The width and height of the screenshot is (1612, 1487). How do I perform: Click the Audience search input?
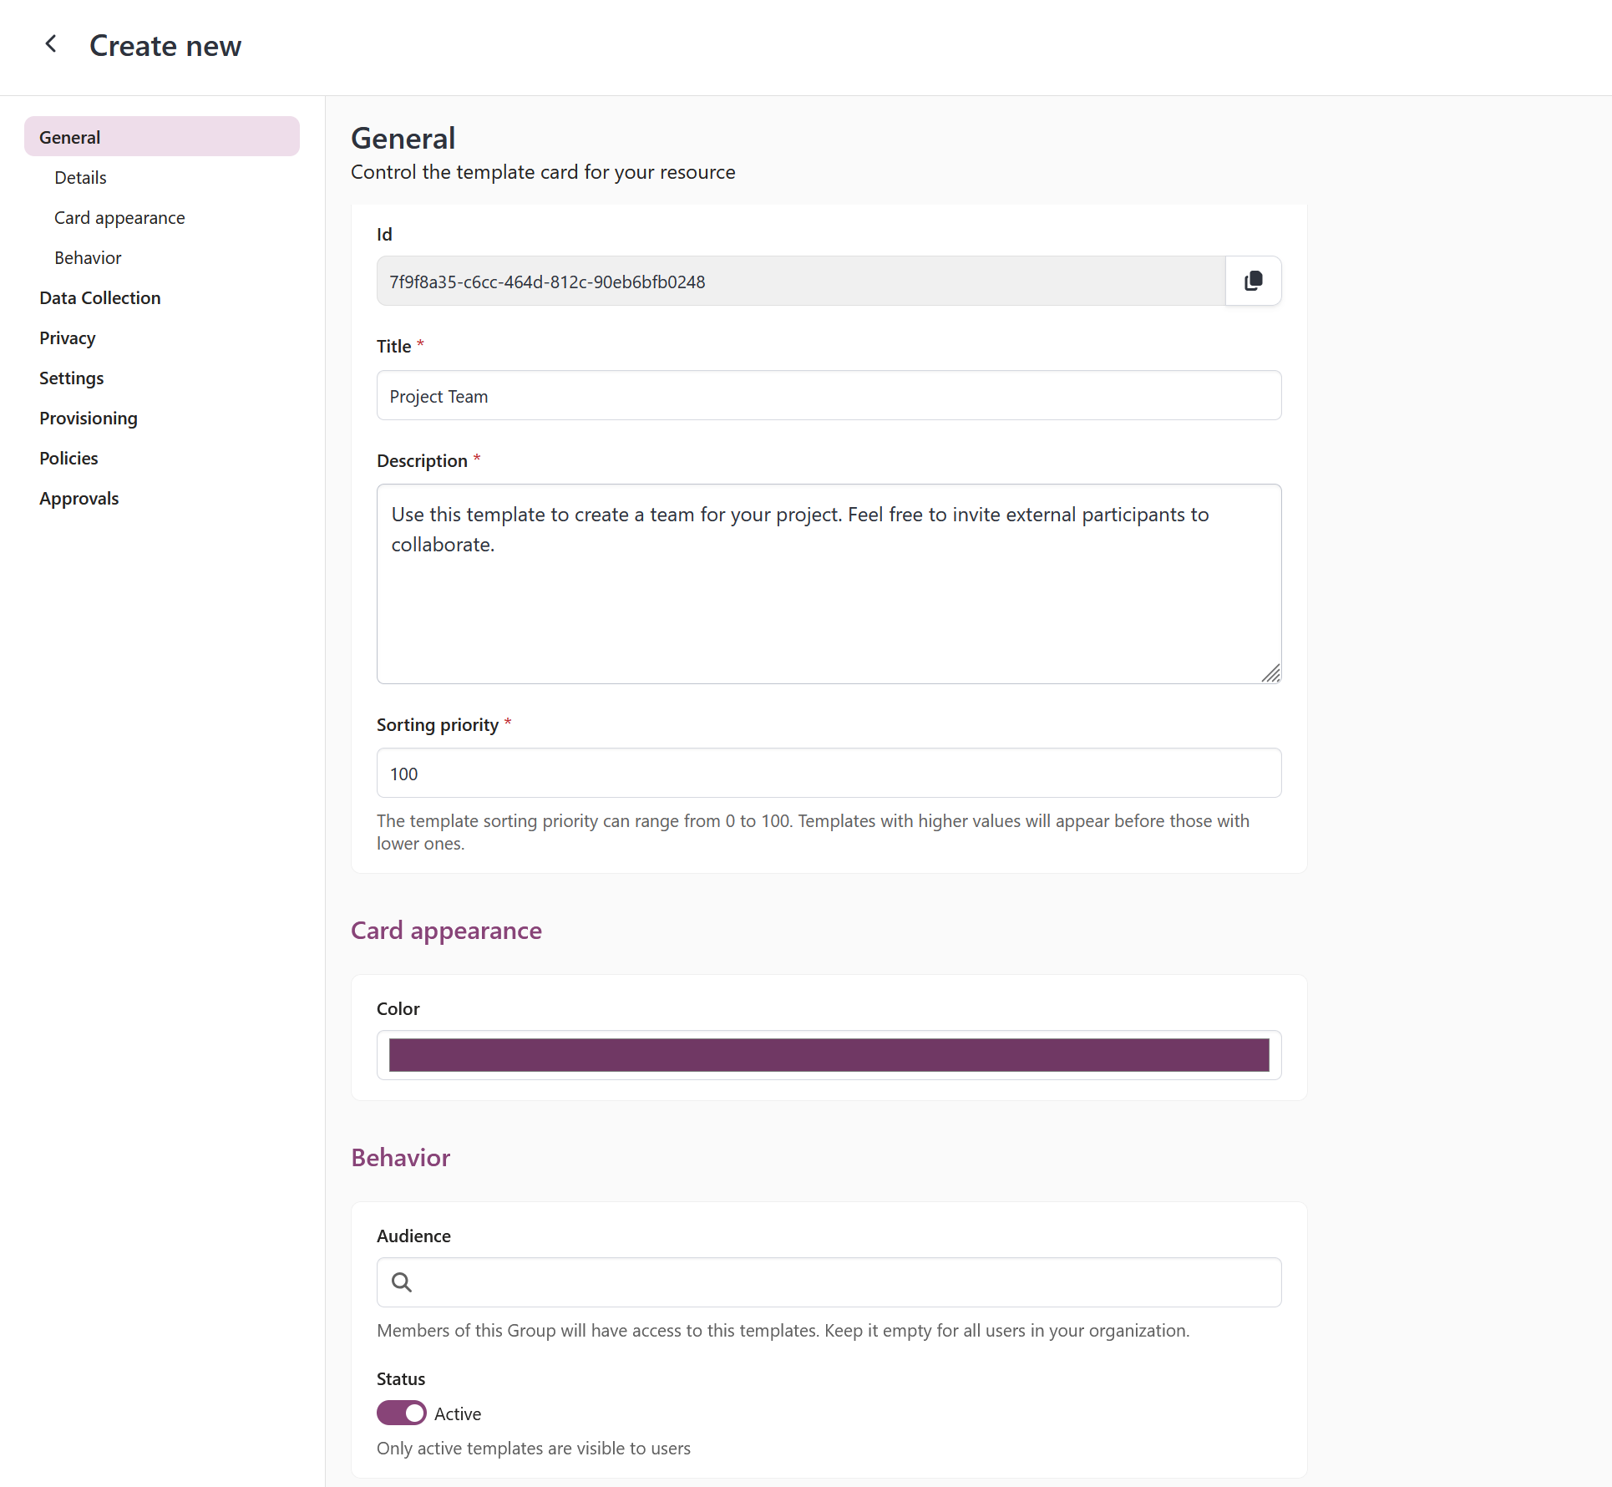tap(844, 1282)
